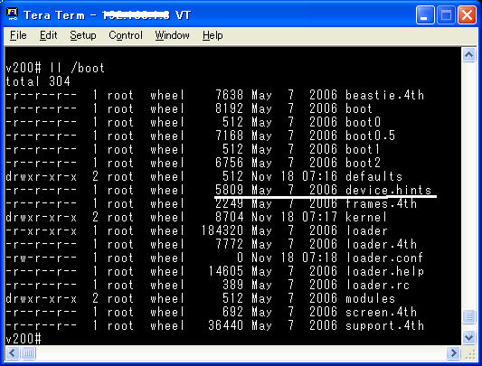This screenshot has height=366, width=482.
Task: Click the vertical scrollbar down arrow
Action: pos(468,338)
